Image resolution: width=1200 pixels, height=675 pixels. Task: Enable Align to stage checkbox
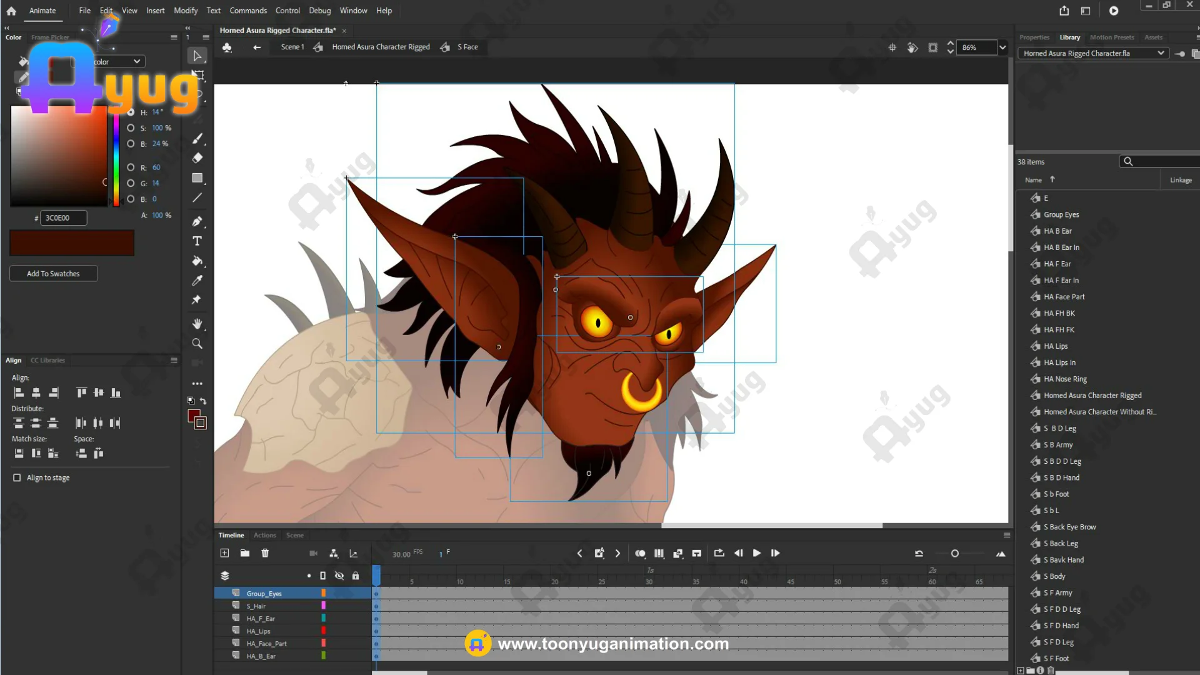click(17, 477)
